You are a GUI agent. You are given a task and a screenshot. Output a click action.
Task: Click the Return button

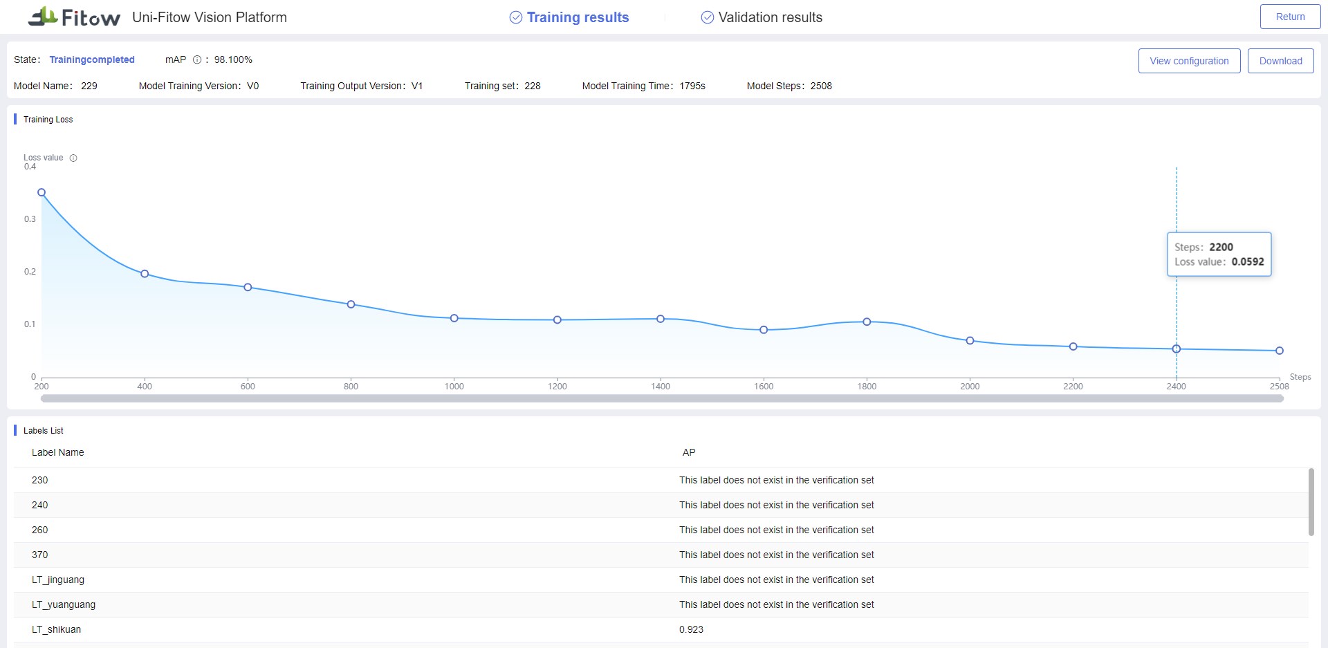coord(1290,17)
